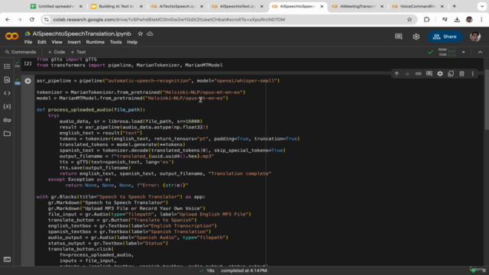Collapse the header with chevron
Screen dimensions: 489x275
pyautogui.click(x=480, y=52)
